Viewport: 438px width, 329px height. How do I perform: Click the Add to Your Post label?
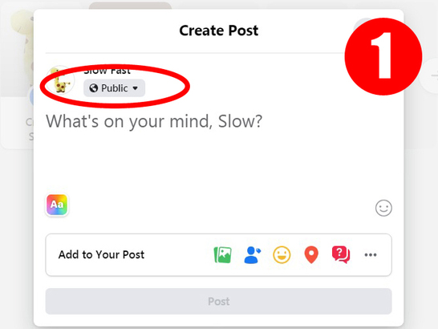(101, 254)
